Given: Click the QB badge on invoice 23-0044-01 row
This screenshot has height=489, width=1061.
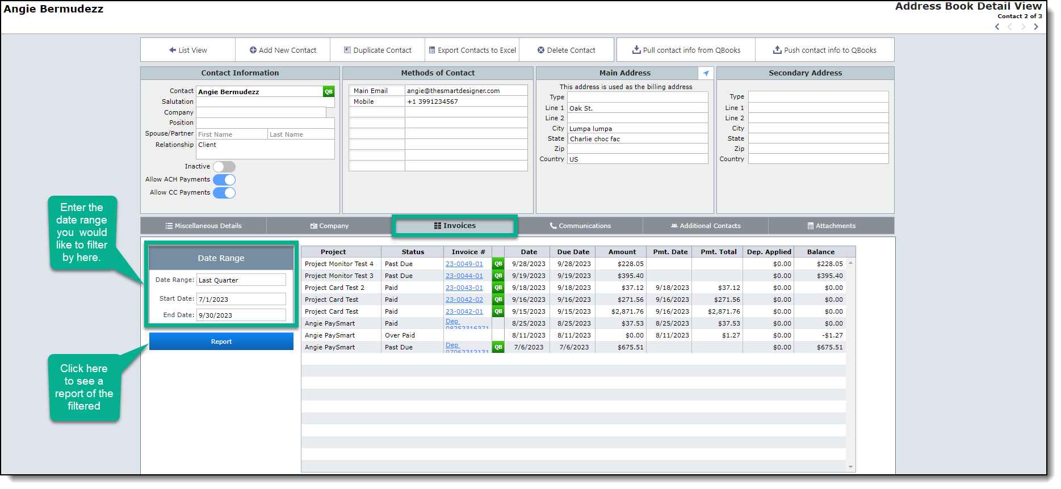Looking at the screenshot, I should [x=498, y=276].
